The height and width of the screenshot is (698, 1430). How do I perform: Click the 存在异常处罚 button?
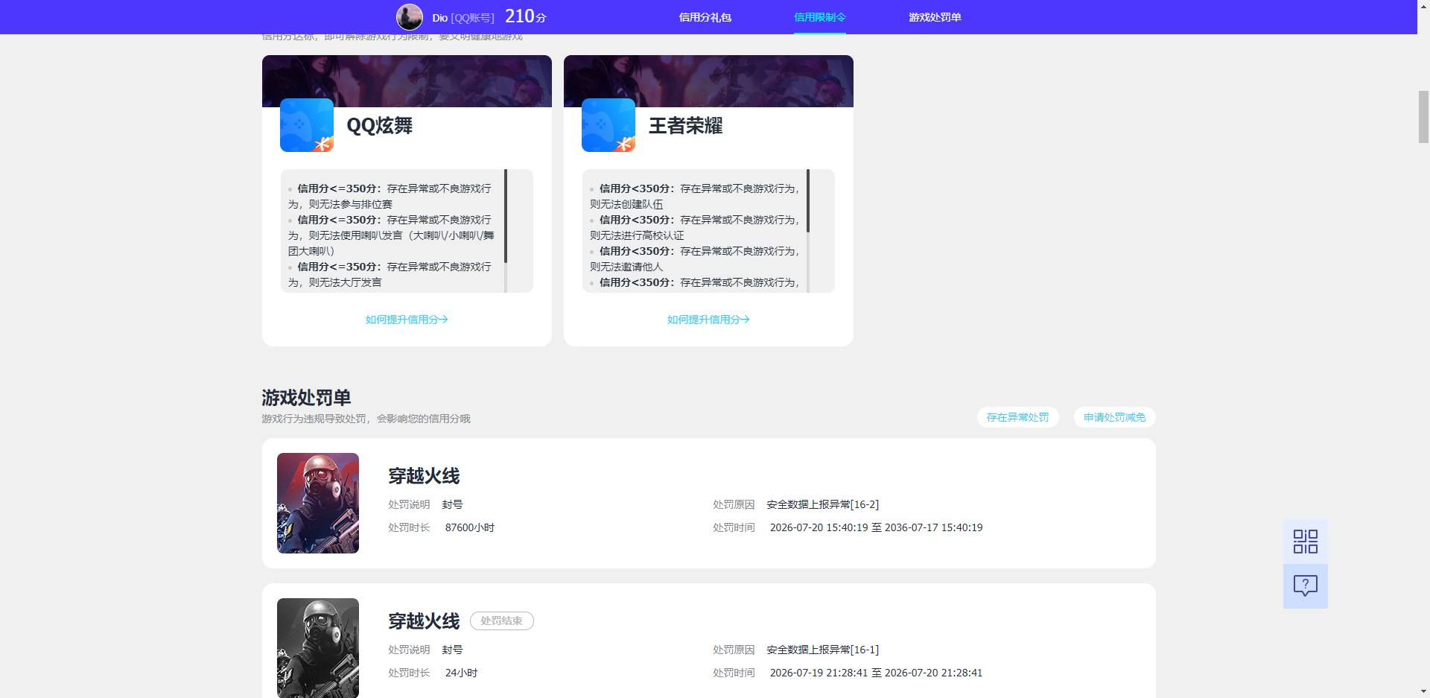coord(1017,417)
